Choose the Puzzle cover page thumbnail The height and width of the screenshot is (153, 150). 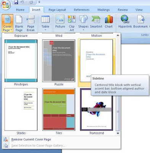pos(59,61)
